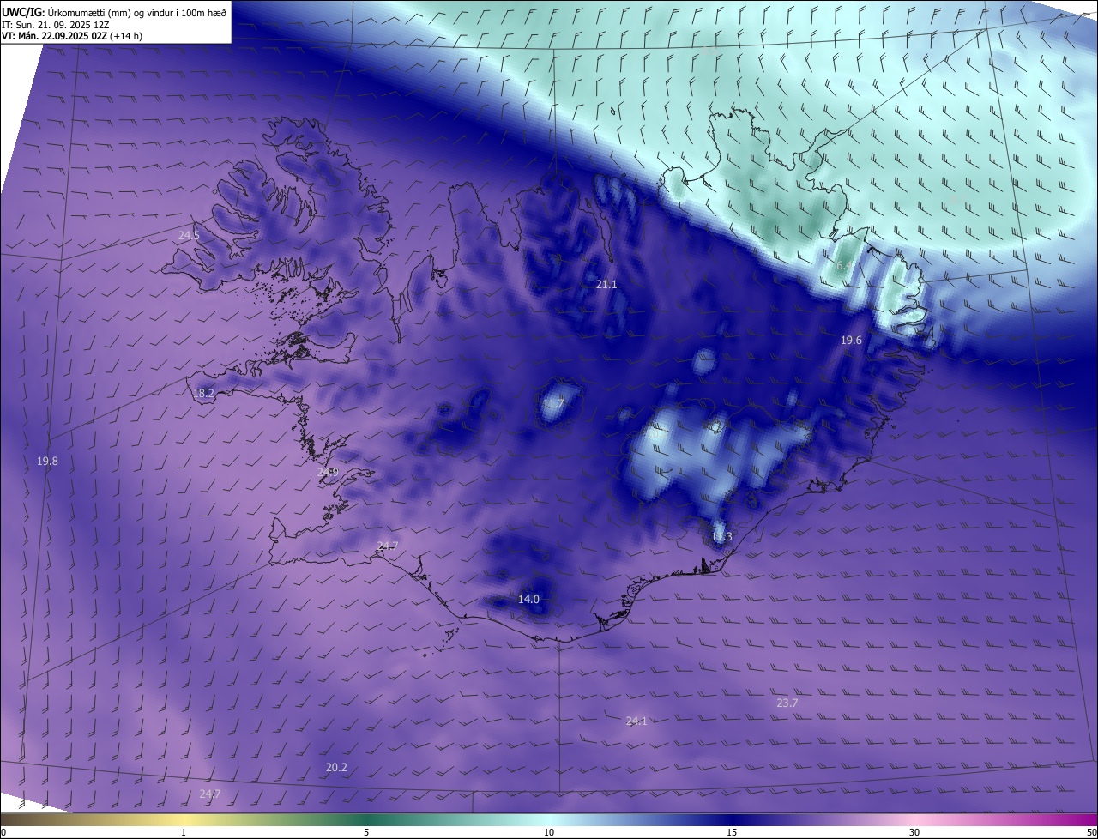Viewport: 1098px width, 839px height.
Task: Click the color scale label 1
Action: [x=184, y=832]
